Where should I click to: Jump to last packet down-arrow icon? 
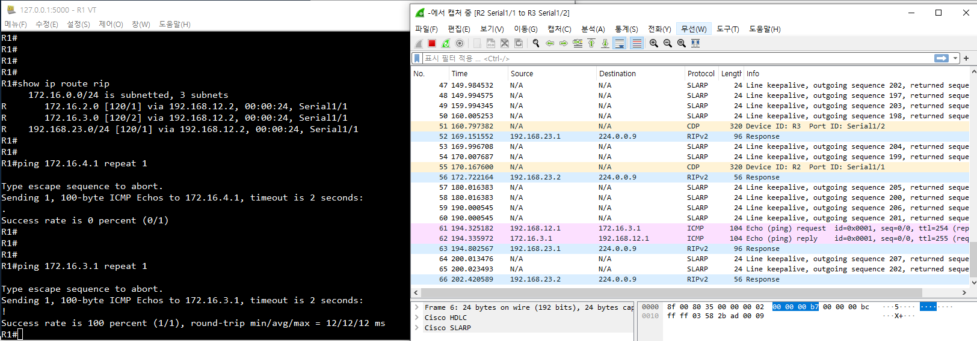pyautogui.click(x=605, y=43)
